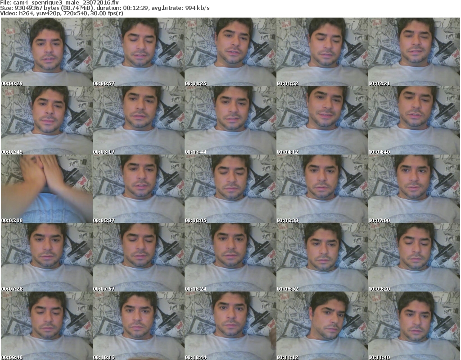
Task: Click the 00:09:20 video frame
Action: pyautogui.click(x=414, y=257)
